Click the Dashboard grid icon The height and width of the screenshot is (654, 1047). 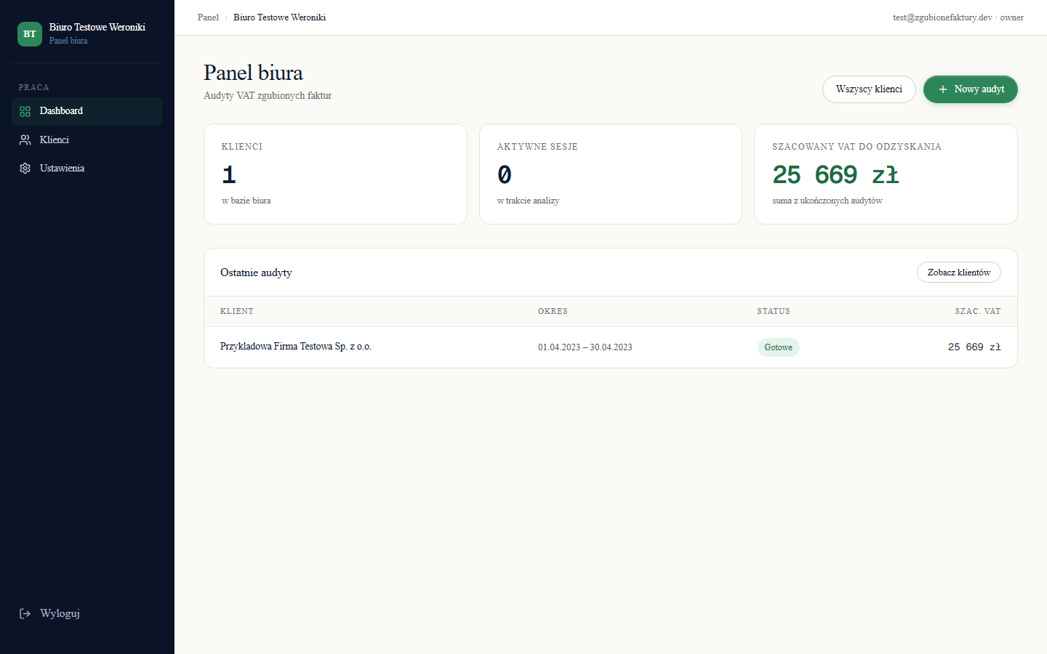[25, 111]
